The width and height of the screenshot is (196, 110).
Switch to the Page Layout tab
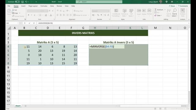click(33, 6)
